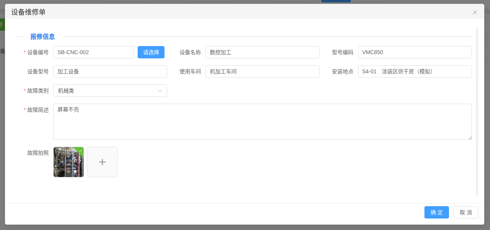Click the 故障类别 label
Image resolution: width=490 pixels, height=230 pixels.
click(x=38, y=91)
